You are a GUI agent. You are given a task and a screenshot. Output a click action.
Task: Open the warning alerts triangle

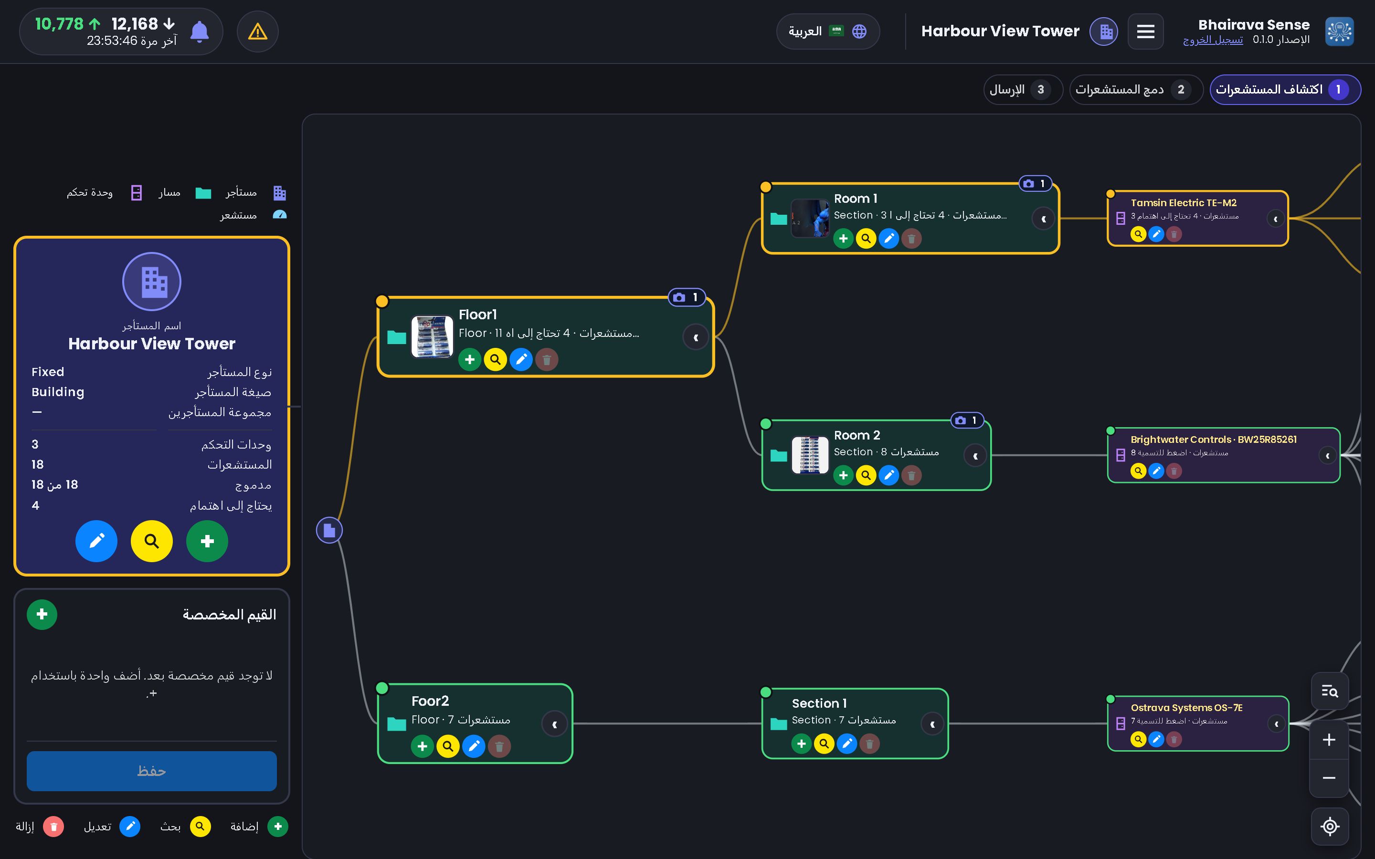[258, 32]
